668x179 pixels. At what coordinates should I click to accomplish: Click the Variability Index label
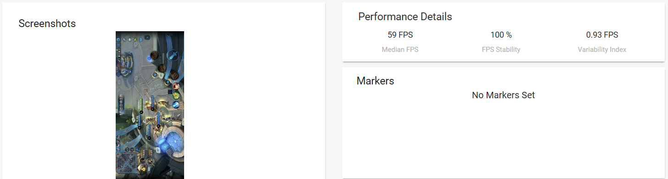[602, 50]
